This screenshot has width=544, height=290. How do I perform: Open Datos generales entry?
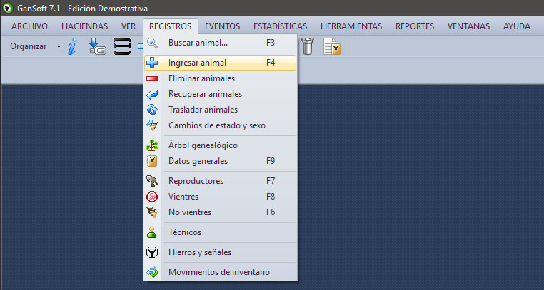tap(221, 161)
